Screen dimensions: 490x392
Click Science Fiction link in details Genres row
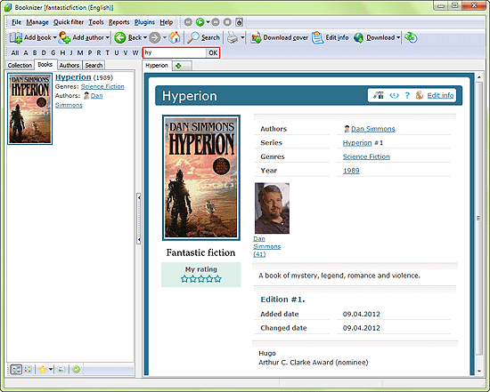click(x=366, y=156)
